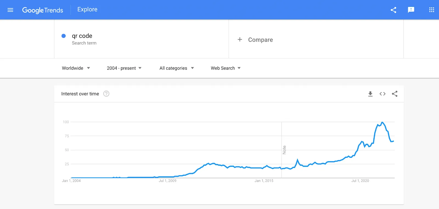Open help for Interest over time
The height and width of the screenshot is (209, 439).
click(x=106, y=94)
